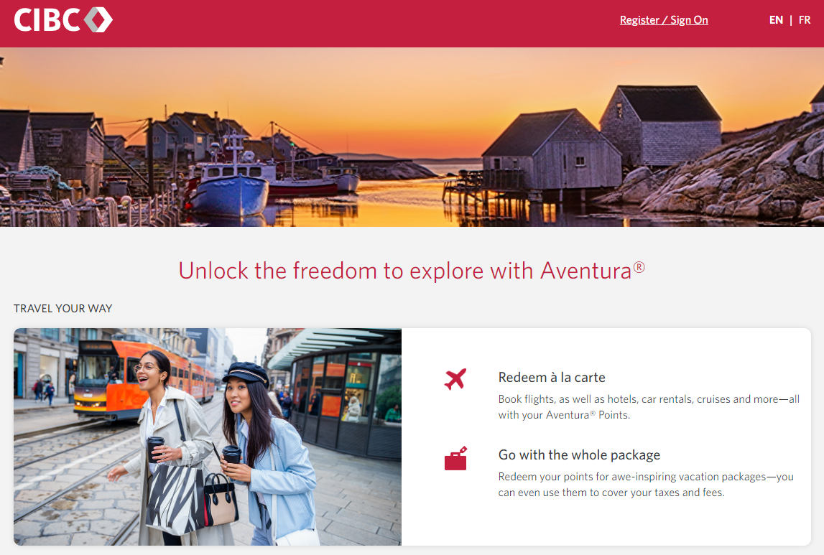Click the Redeem your points description text
The height and width of the screenshot is (555, 824).
coord(646,485)
